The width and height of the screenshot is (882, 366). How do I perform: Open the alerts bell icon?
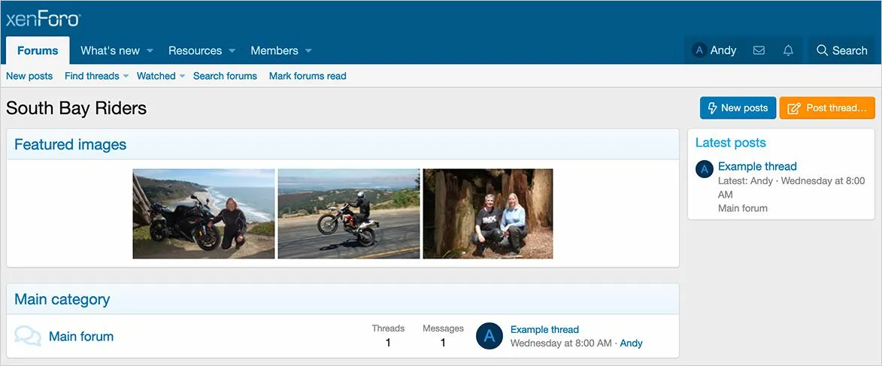788,50
